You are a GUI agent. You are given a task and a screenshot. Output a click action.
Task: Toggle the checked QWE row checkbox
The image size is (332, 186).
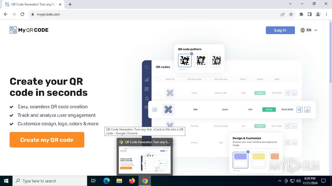click(155, 110)
